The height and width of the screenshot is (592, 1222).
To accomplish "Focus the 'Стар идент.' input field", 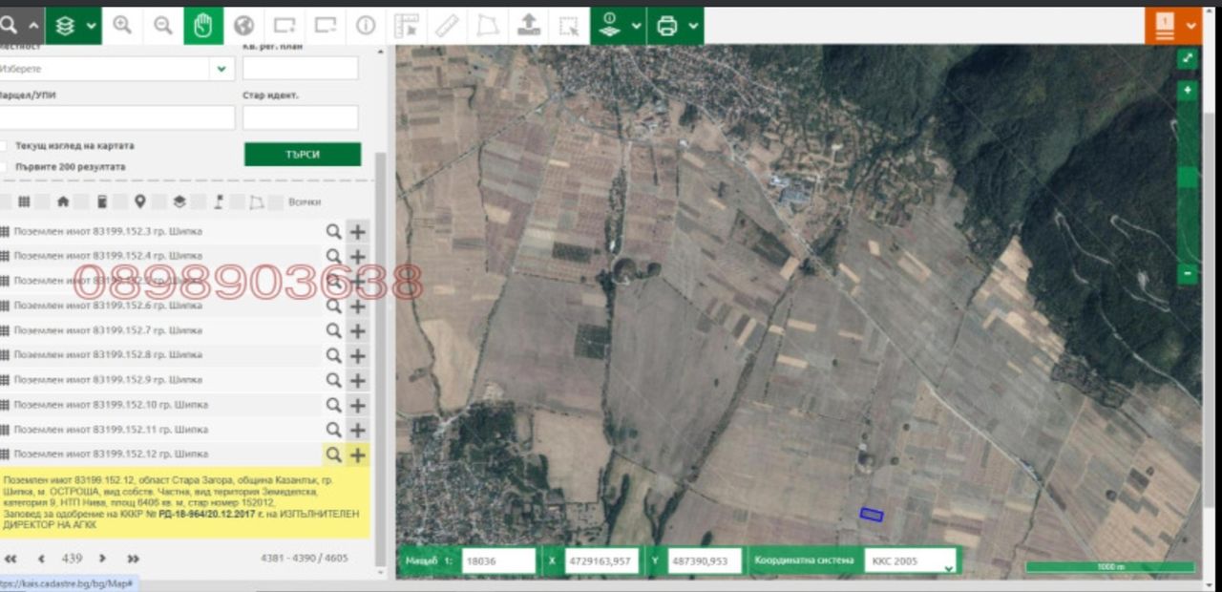I will click(x=301, y=117).
